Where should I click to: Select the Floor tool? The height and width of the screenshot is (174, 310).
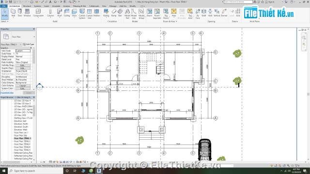click(74, 13)
